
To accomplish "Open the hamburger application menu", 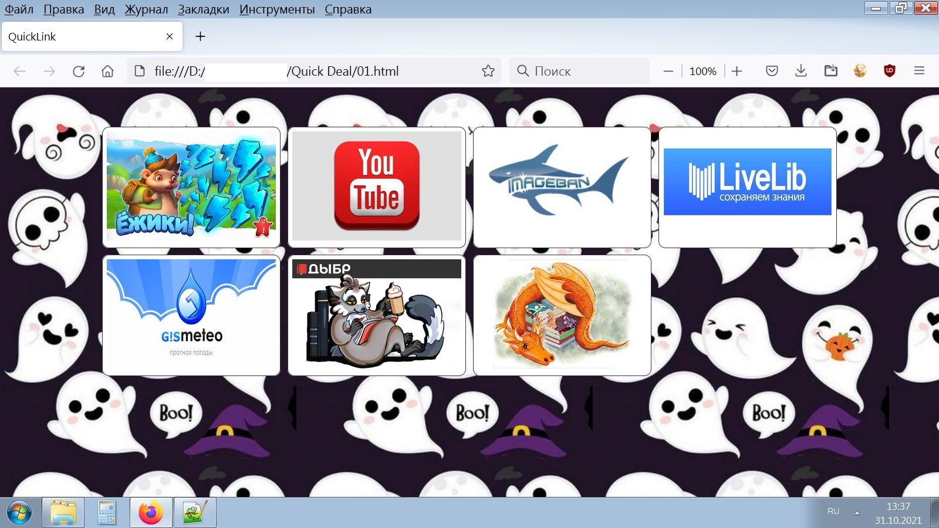I will [x=919, y=71].
